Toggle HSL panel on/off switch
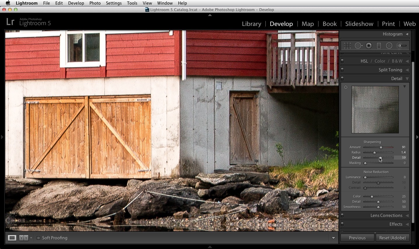 click(342, 61)
